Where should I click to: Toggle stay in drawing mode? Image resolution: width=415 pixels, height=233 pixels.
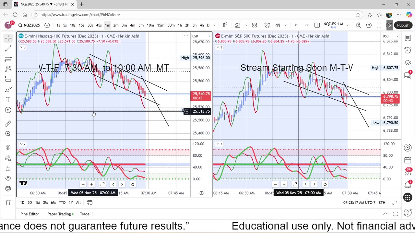(x=8, y=158)
